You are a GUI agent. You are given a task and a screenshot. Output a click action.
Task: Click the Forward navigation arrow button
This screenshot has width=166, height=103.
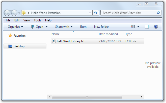pyautogui.click(x=14, y=13)
